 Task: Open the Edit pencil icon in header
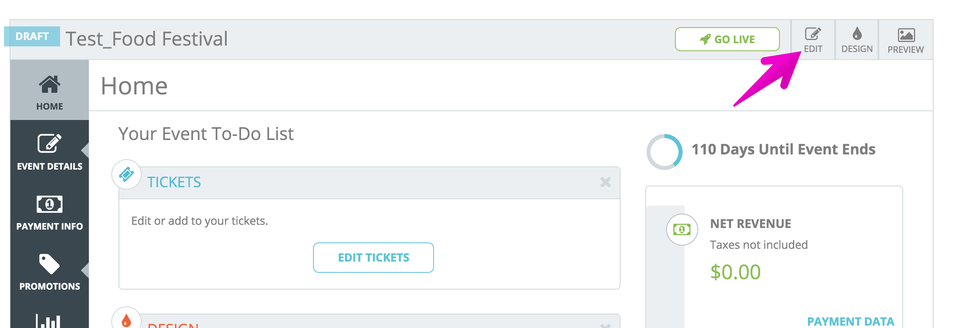[x=813, y=34]
